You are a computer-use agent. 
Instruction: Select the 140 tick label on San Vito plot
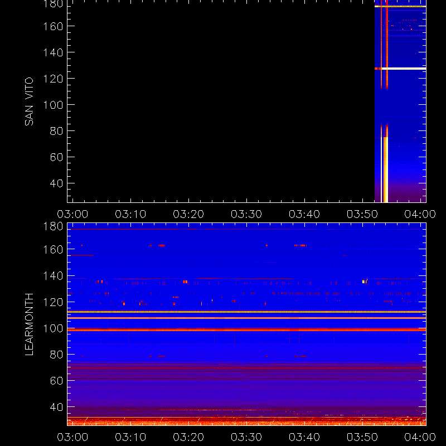coord(53,52)
